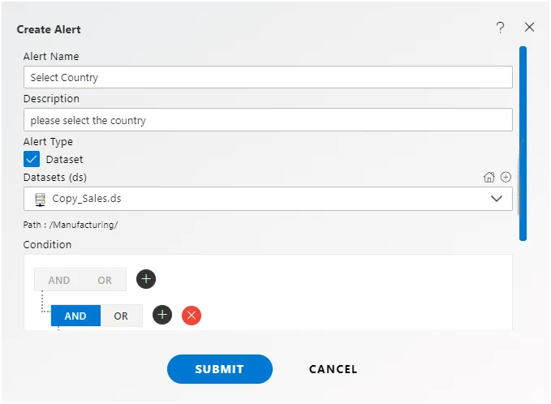Add a nested condition with the lower plus icon
The width and height of the screenshot is (551, 404).
pos(162,315)
